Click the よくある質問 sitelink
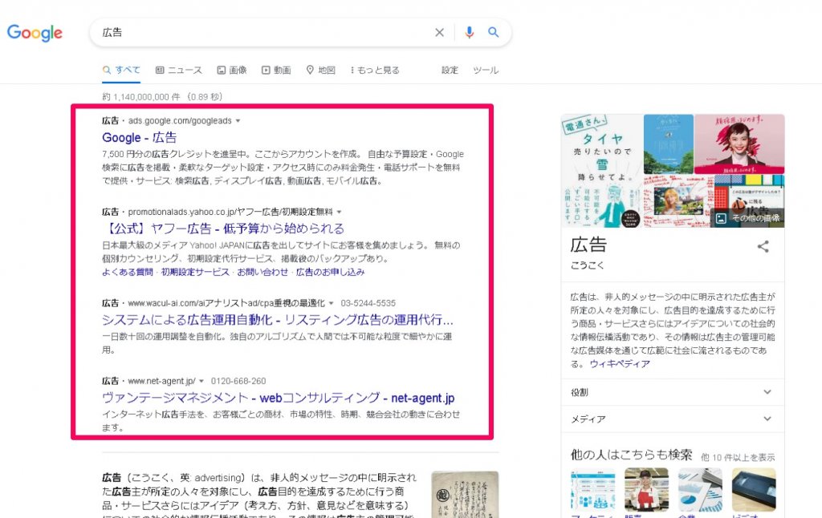 click(x=128, y=272)
